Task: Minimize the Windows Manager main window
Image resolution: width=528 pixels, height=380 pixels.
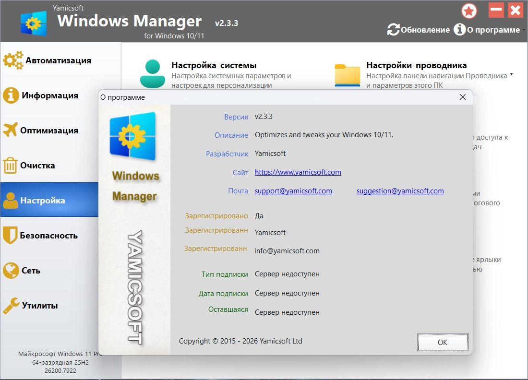Action: (496, 10)
